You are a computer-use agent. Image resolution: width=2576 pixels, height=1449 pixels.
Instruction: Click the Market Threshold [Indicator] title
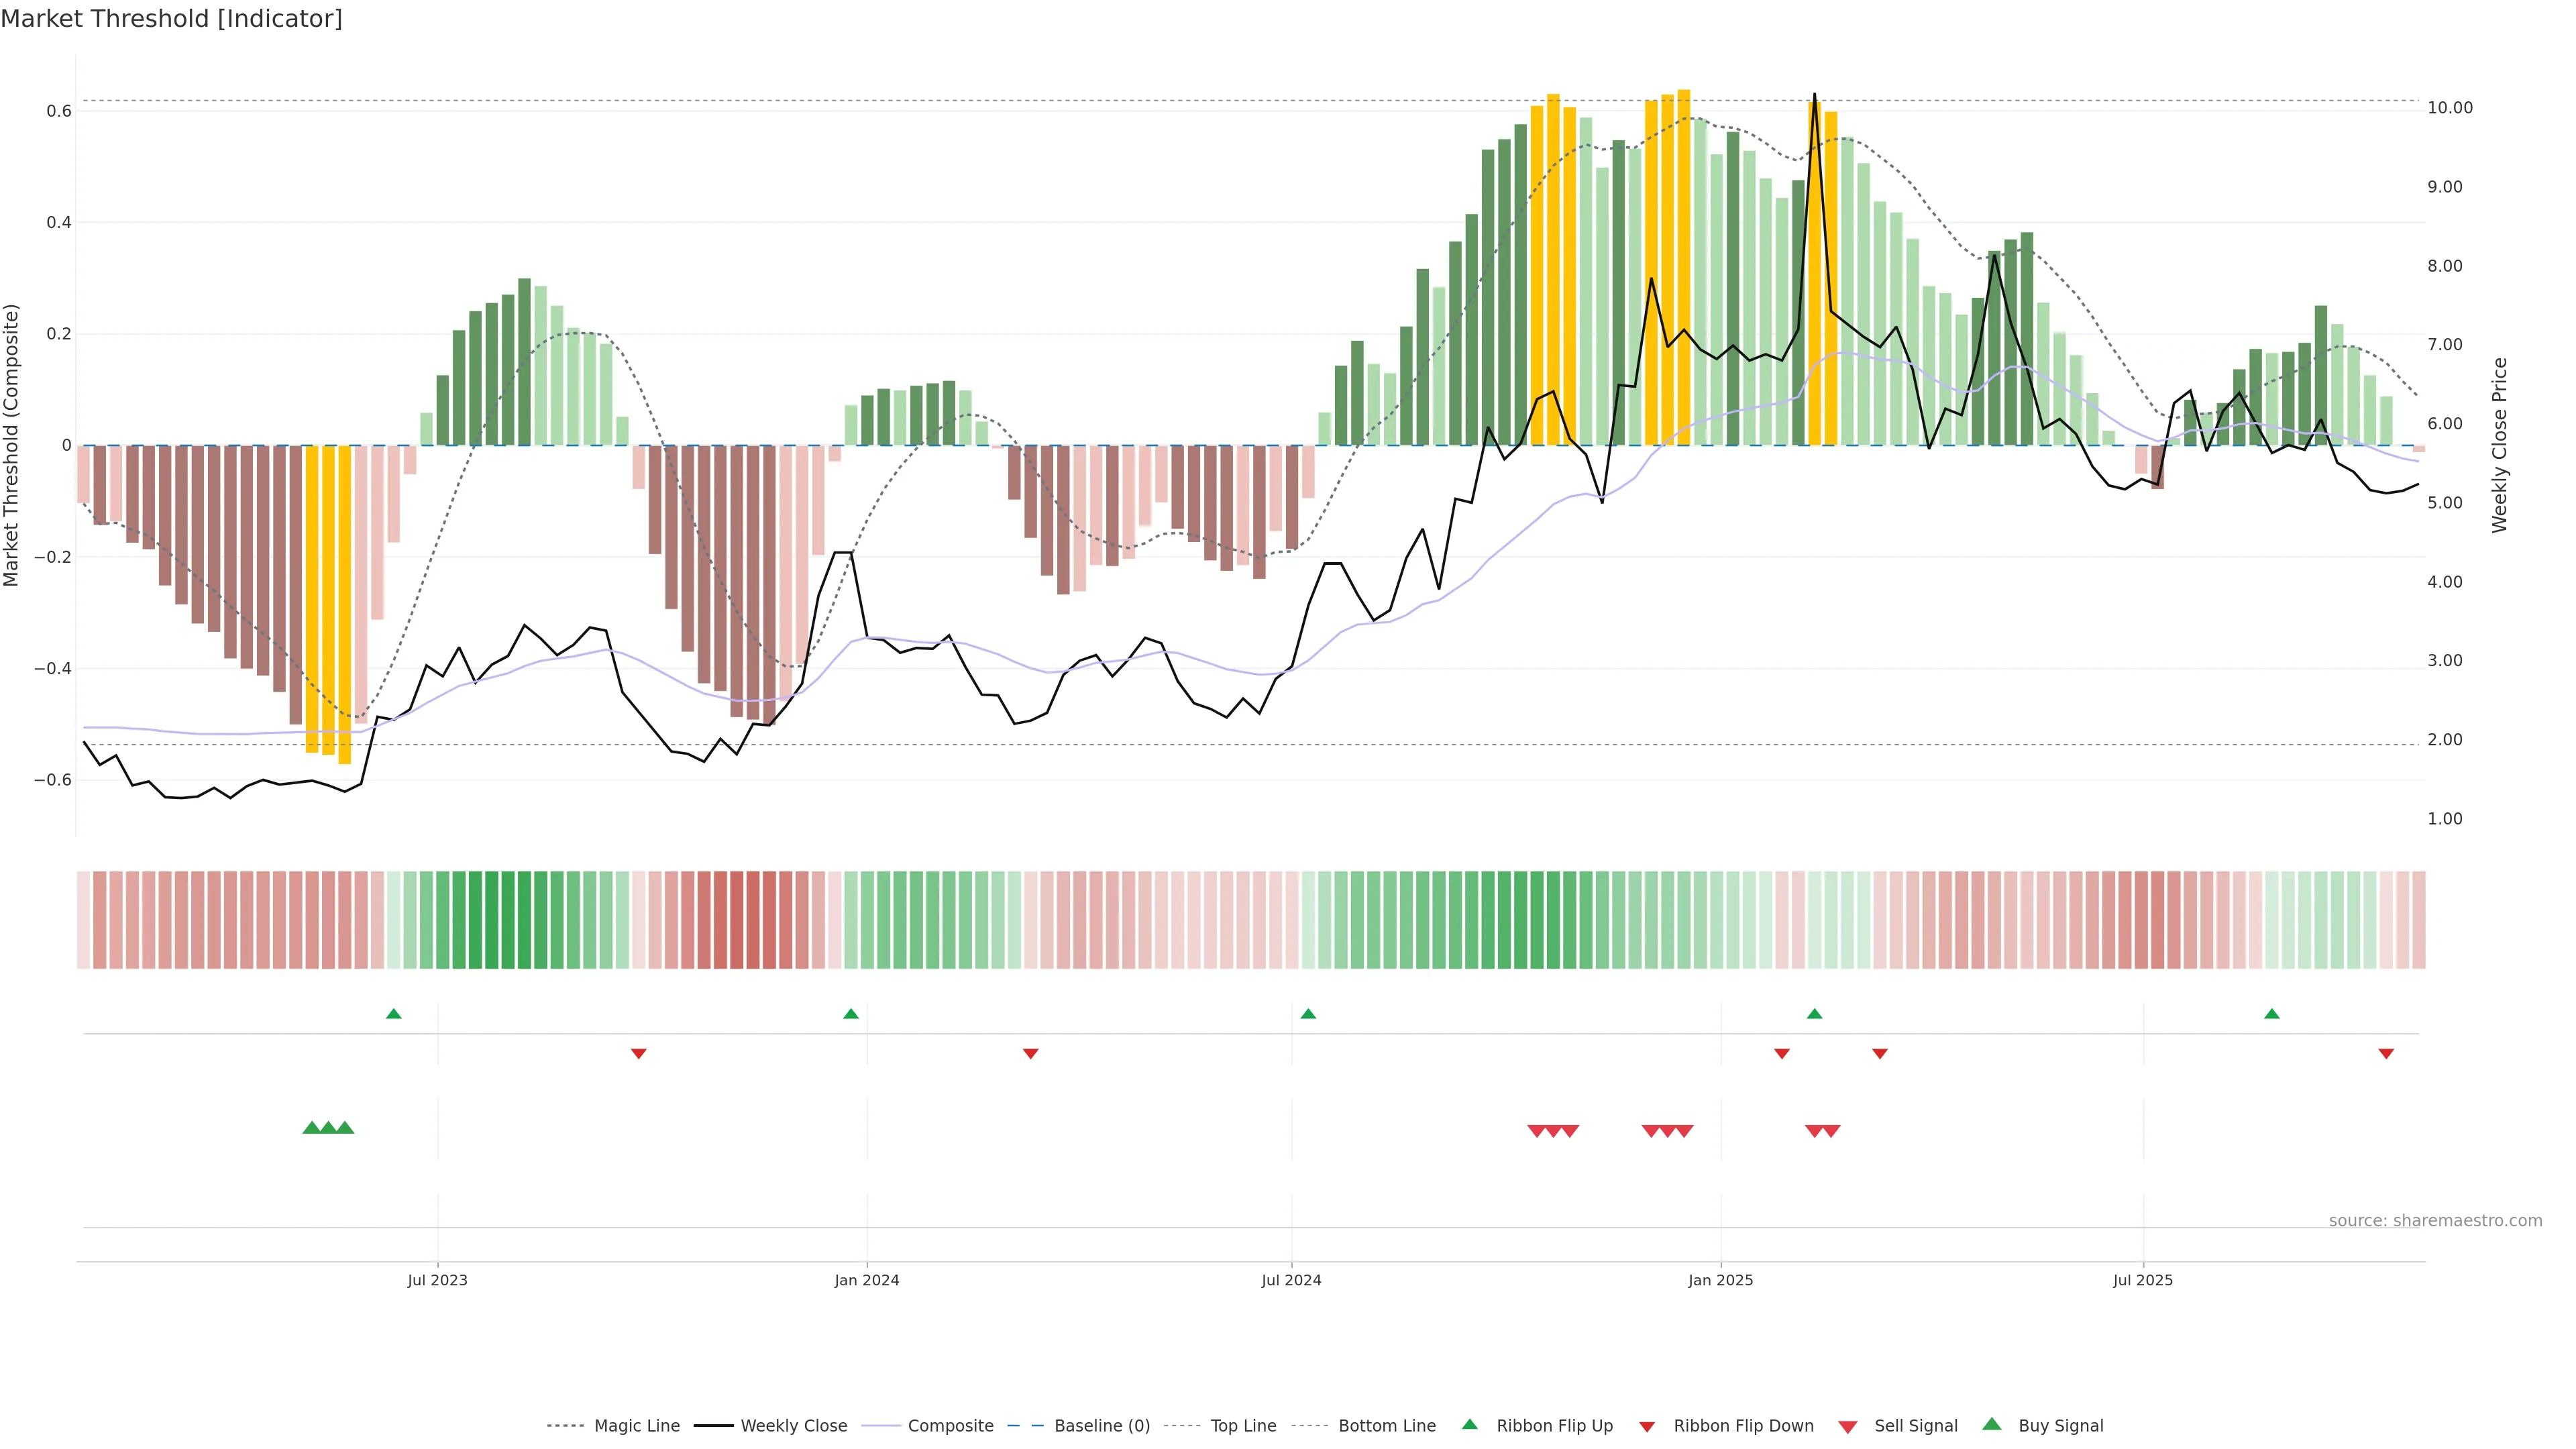171,19
